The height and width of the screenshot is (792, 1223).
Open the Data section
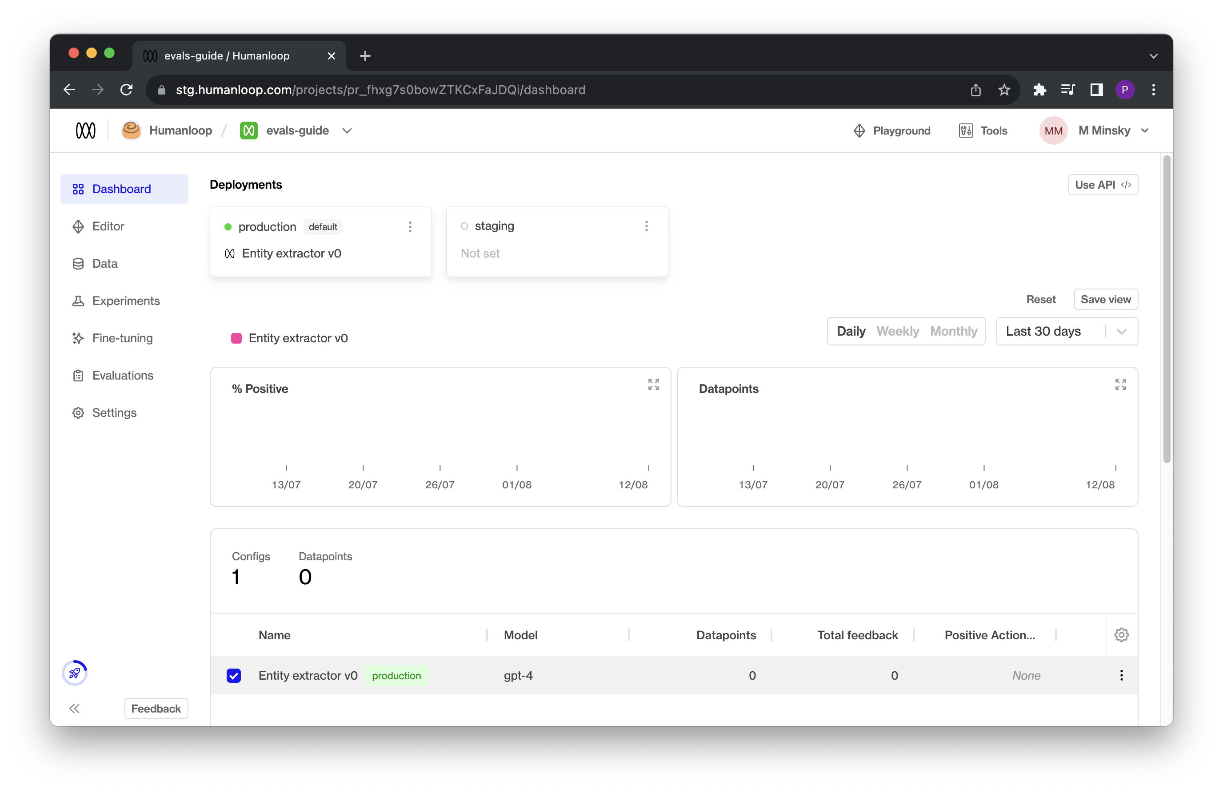(105, 263)
